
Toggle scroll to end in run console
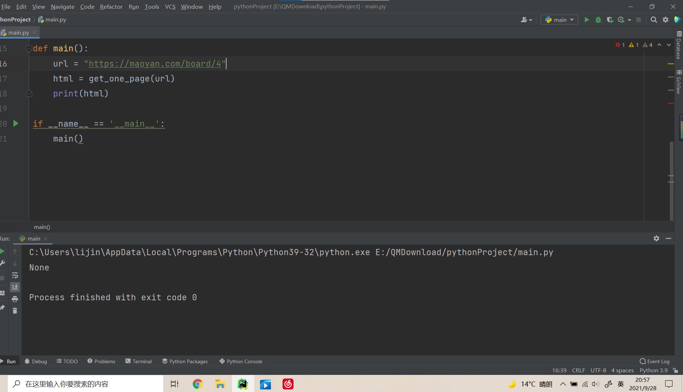(15, 287)
